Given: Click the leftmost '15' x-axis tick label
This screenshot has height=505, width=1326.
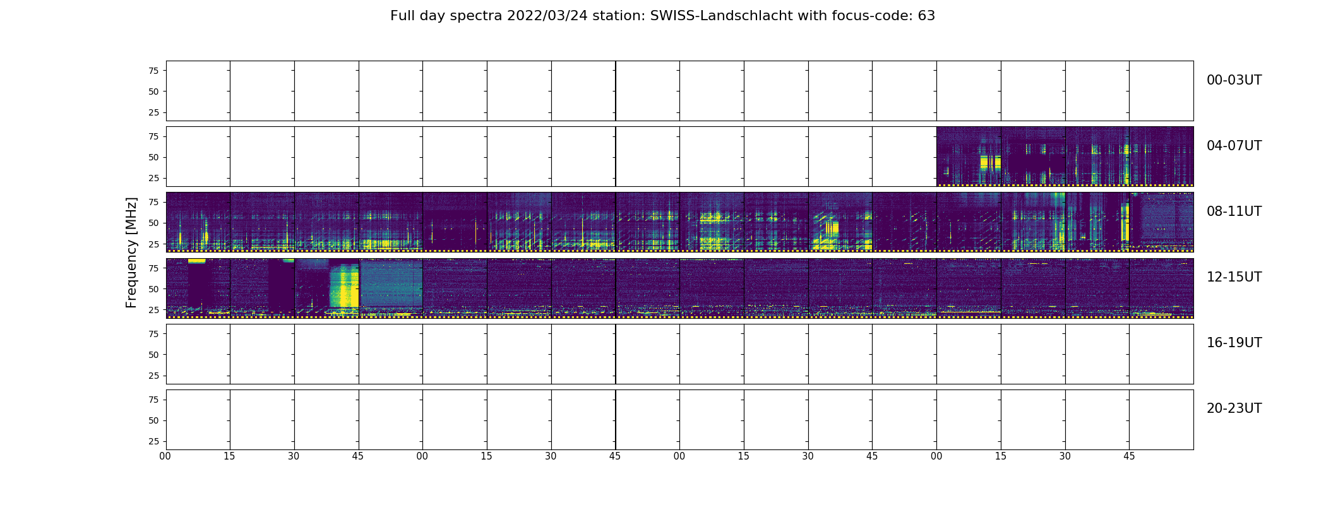Looking at the screenshot, I should coord(230,456).
